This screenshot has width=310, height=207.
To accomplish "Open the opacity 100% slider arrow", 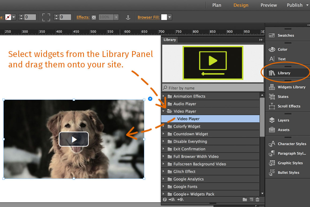I will (x=116, y=17).
